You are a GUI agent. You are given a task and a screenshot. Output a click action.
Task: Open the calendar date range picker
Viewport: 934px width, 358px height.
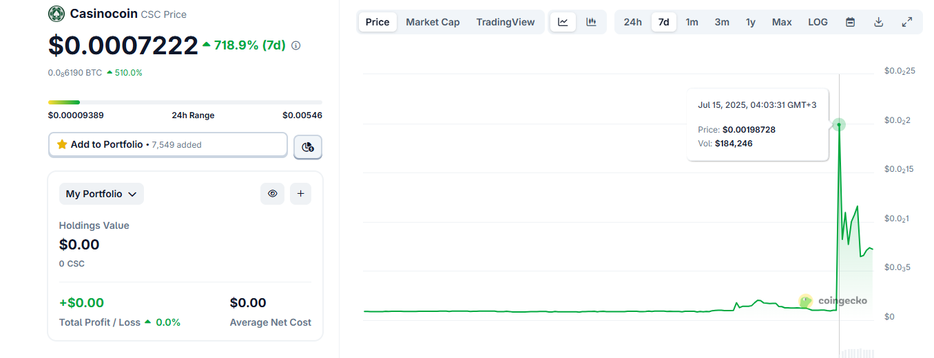click(850, 22)
